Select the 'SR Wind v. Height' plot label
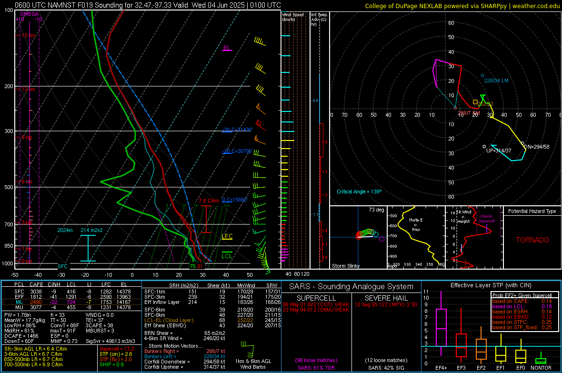This screenshot has height=373, width=562. pos(464,217)
